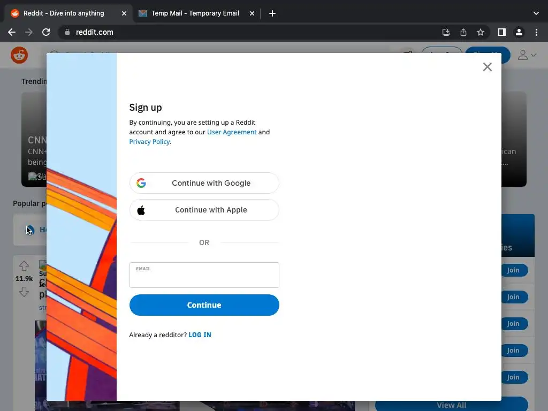Open the Reddit user menu dropdown
The image size is (548, 411).
point(527,55)
